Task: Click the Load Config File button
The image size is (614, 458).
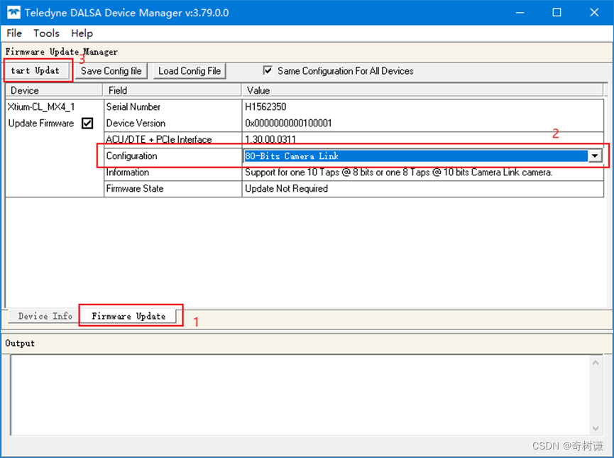Action: [189, 71]
